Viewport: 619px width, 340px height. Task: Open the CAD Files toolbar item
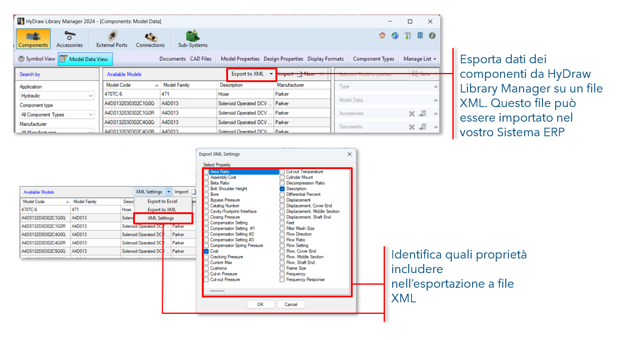201,59
